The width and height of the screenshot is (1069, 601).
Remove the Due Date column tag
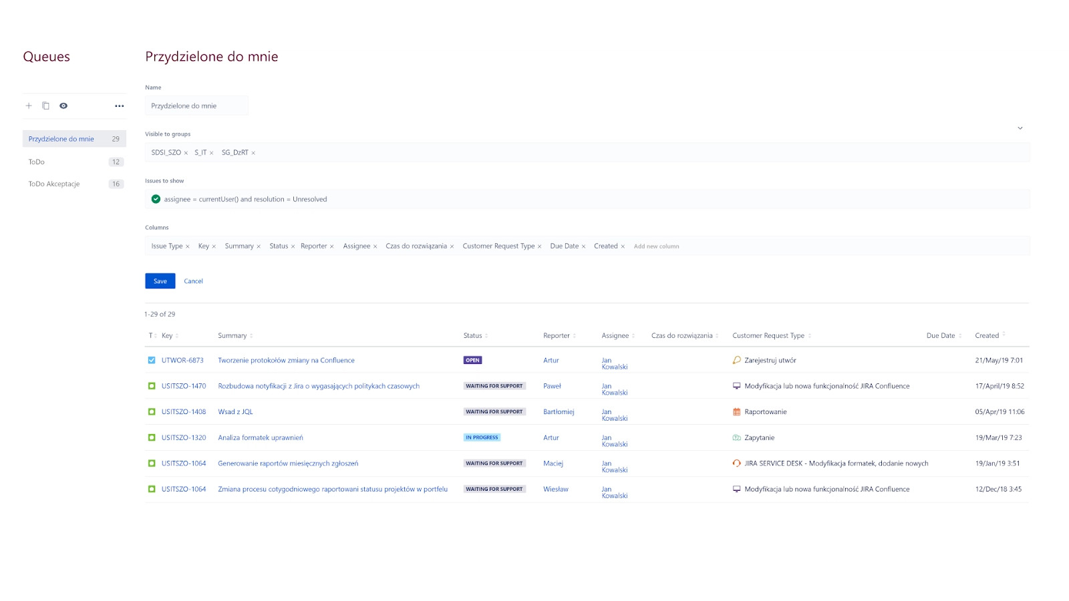(583, 246)
